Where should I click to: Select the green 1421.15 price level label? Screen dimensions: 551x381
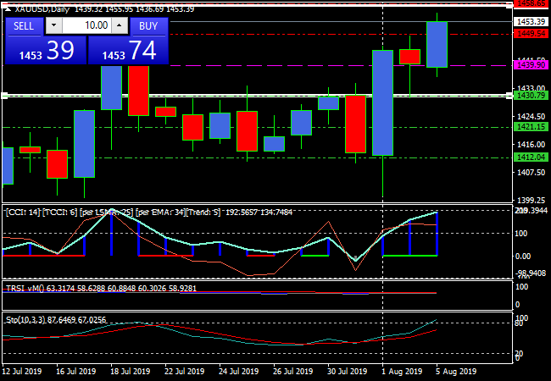click(531, 126)
